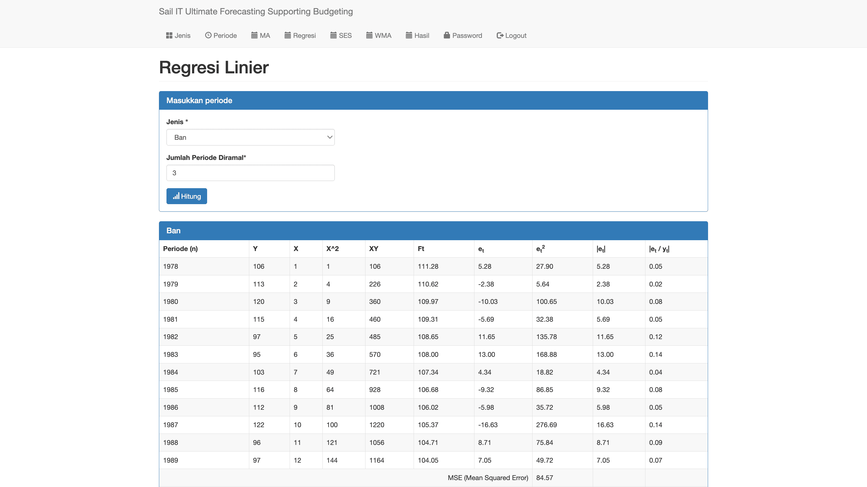This screenshot has width=867, height=487.
Task: Click the Hitung button label
Action: pos(191,196)
